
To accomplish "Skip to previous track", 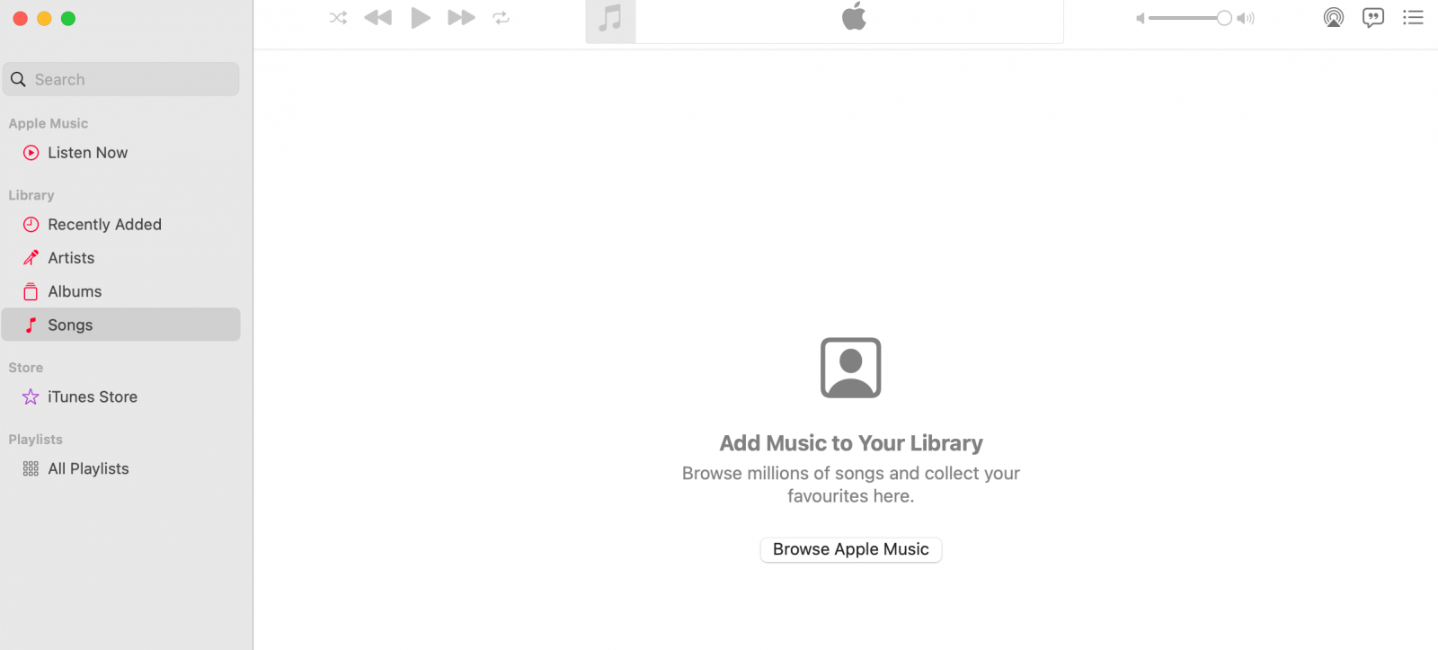I will [378, 18].
